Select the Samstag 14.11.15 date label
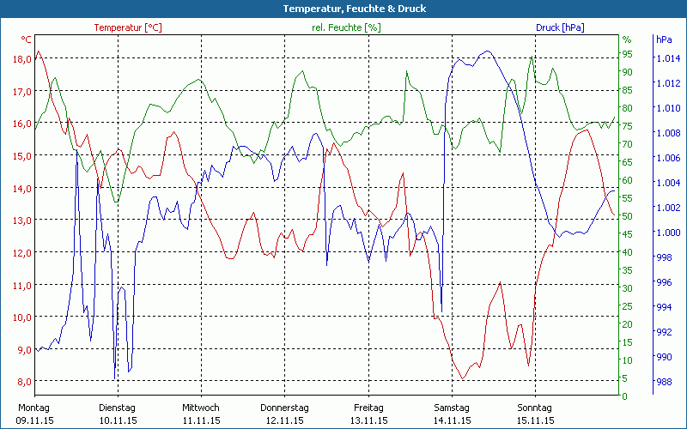 coord(452,414)
